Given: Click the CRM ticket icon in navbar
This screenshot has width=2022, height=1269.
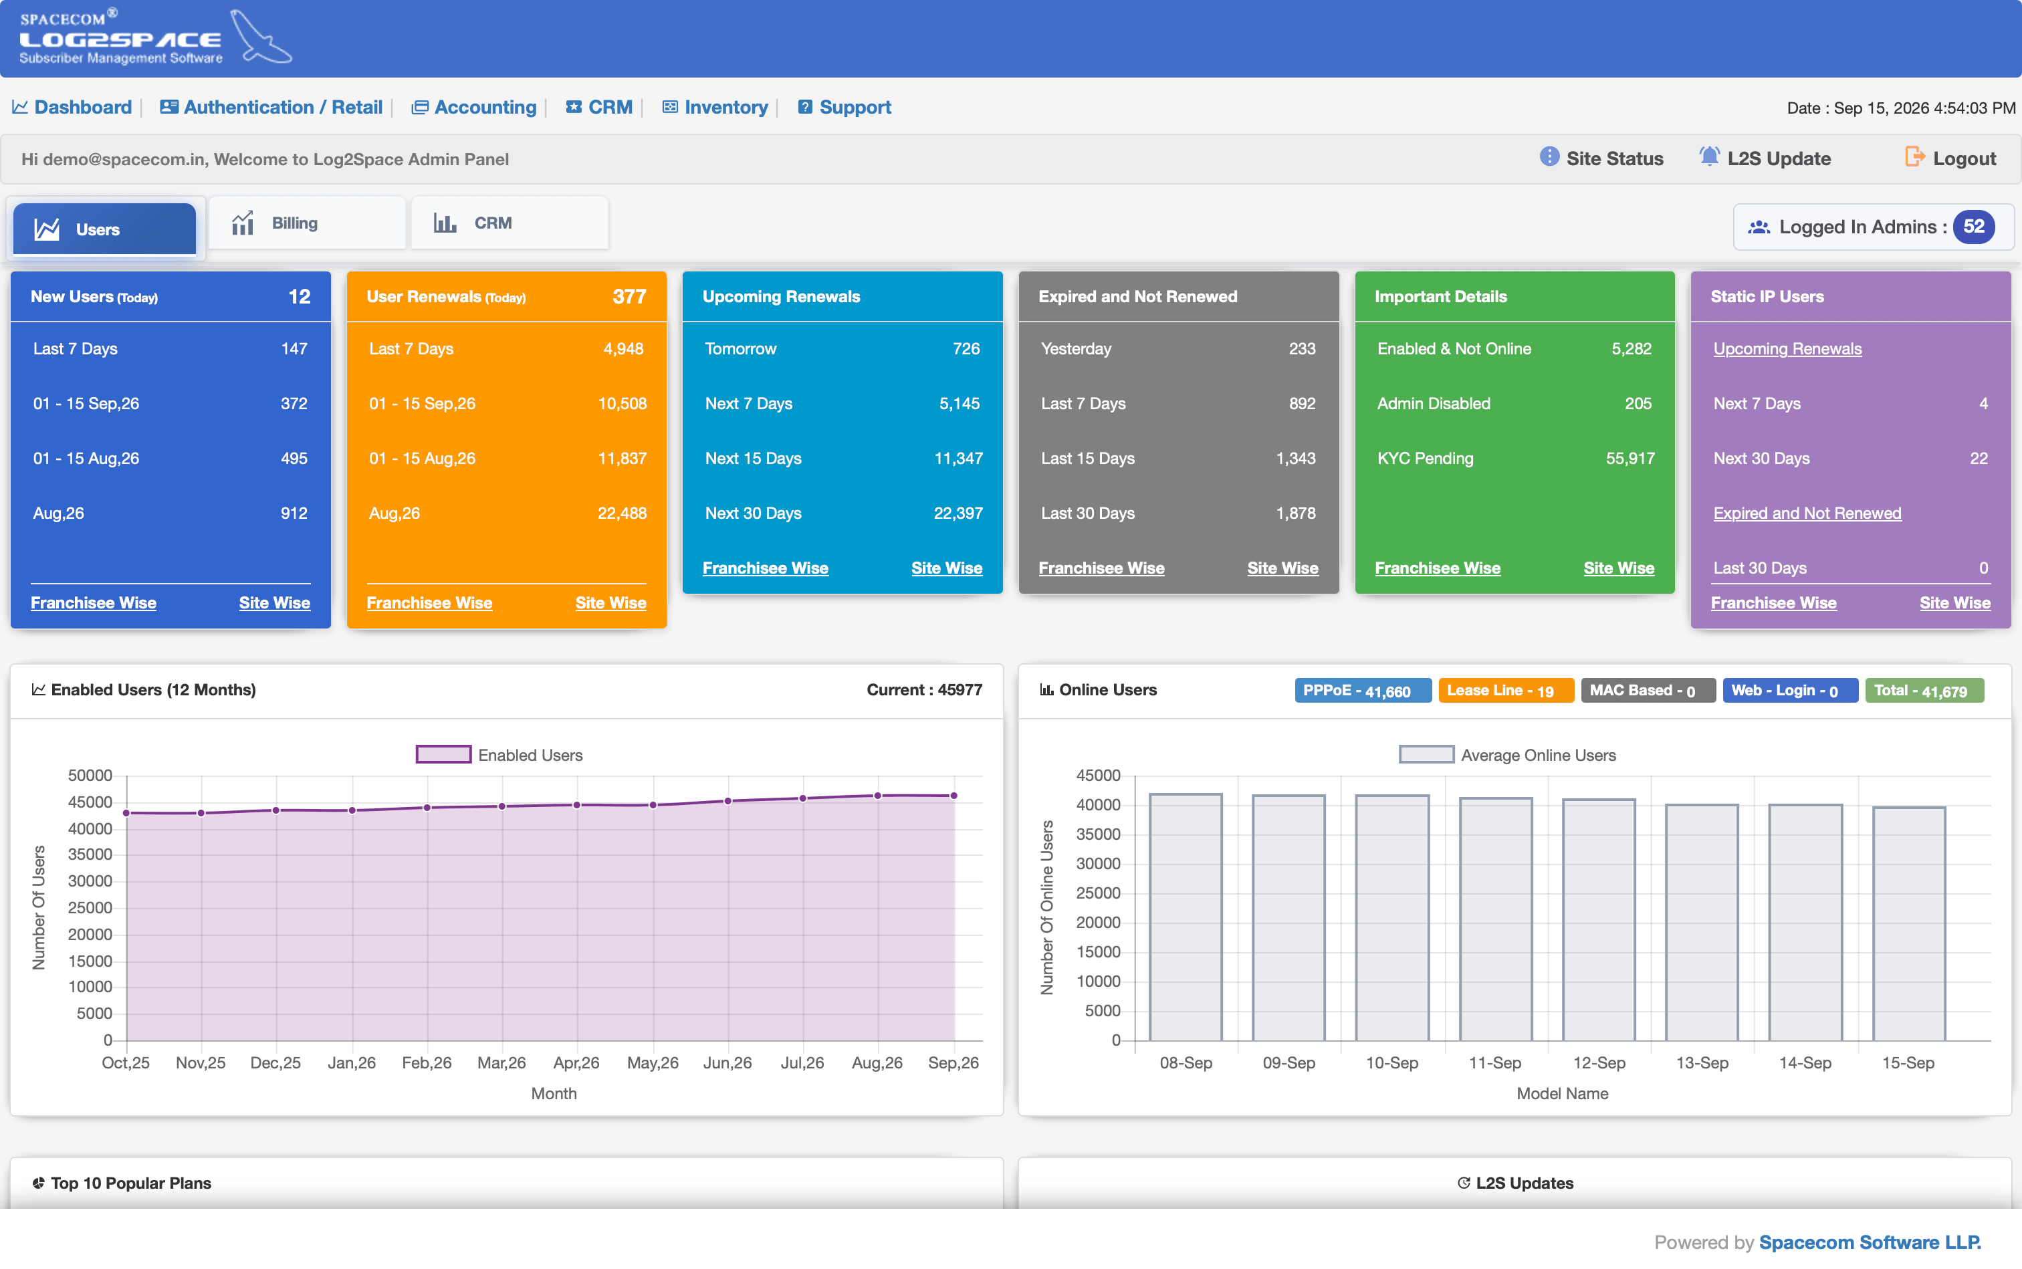Looking at the screenshot, I should point(574,106).
